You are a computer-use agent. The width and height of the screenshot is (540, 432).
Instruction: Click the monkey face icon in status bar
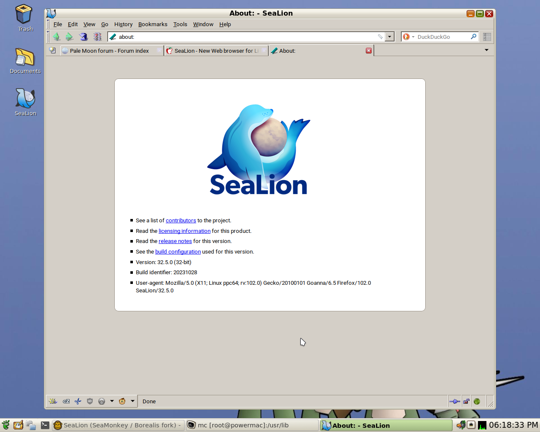122,401
